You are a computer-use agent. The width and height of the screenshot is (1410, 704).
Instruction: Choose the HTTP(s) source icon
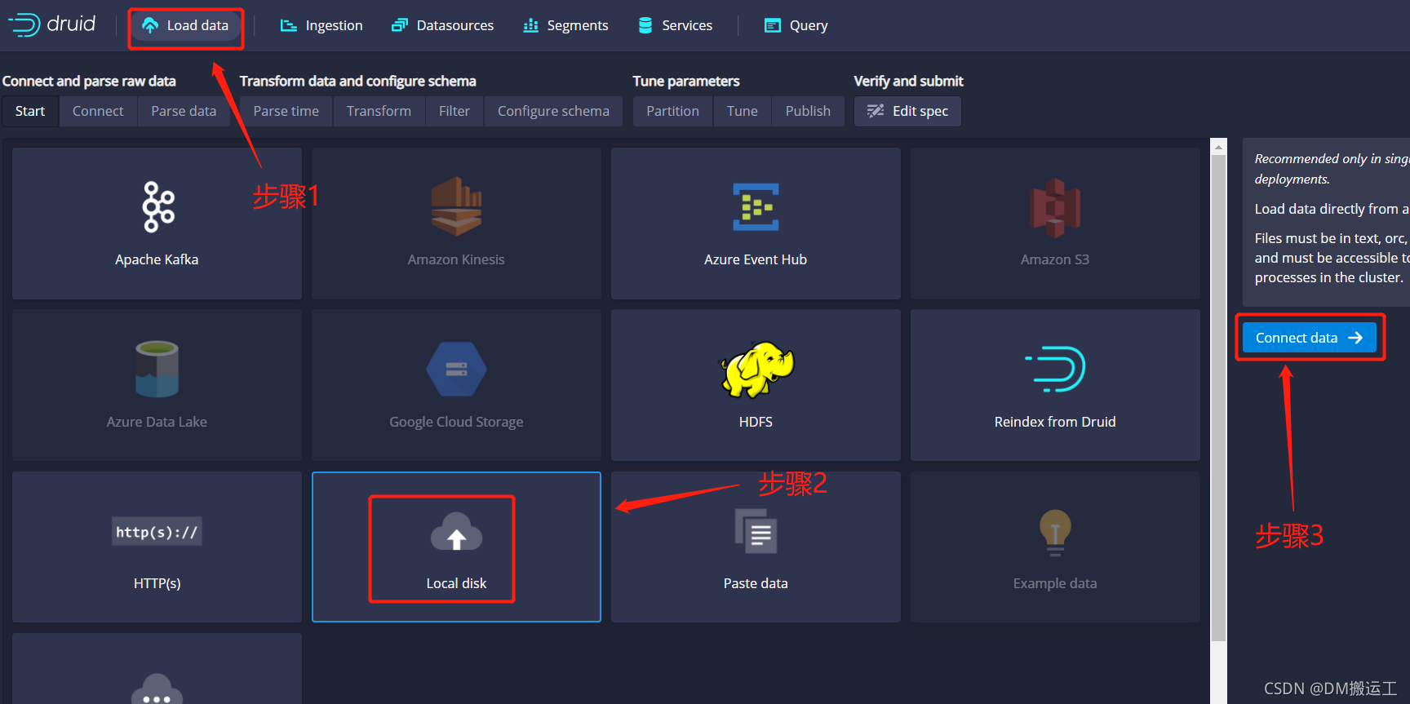coord(157,532)
